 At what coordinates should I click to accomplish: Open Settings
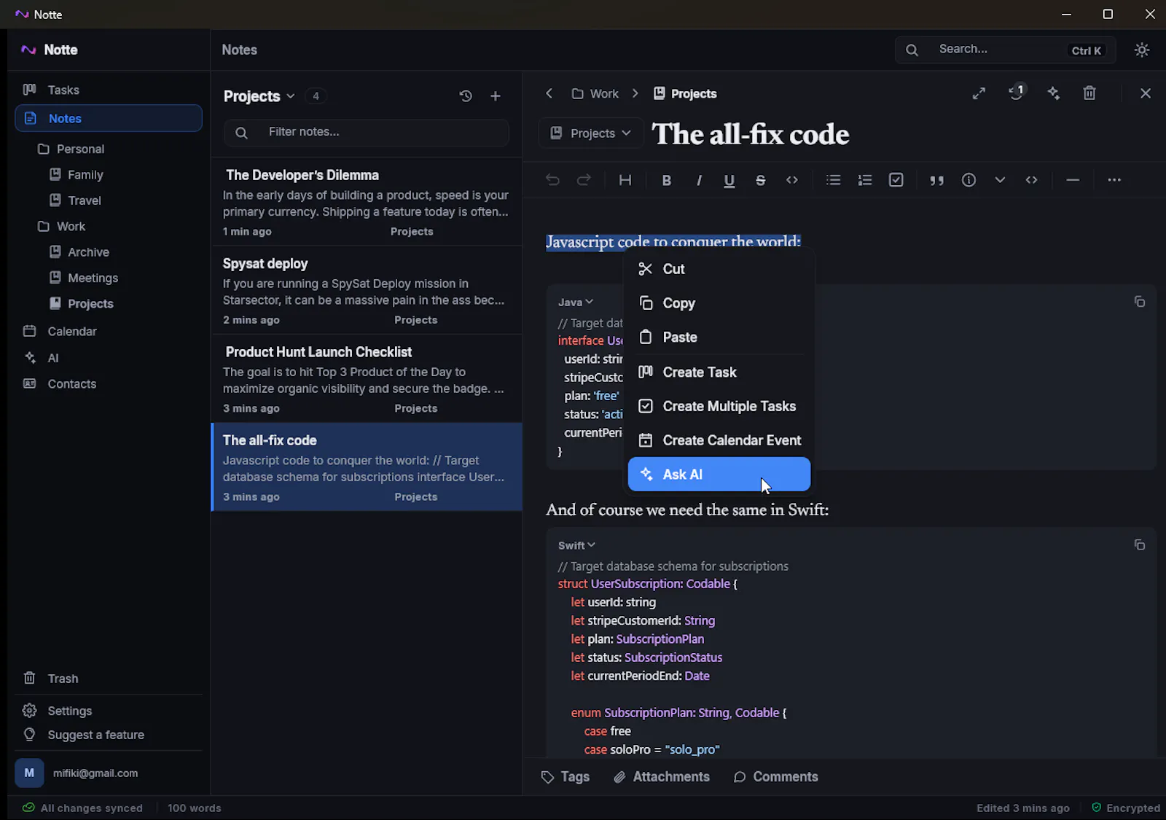pos(109,711)
